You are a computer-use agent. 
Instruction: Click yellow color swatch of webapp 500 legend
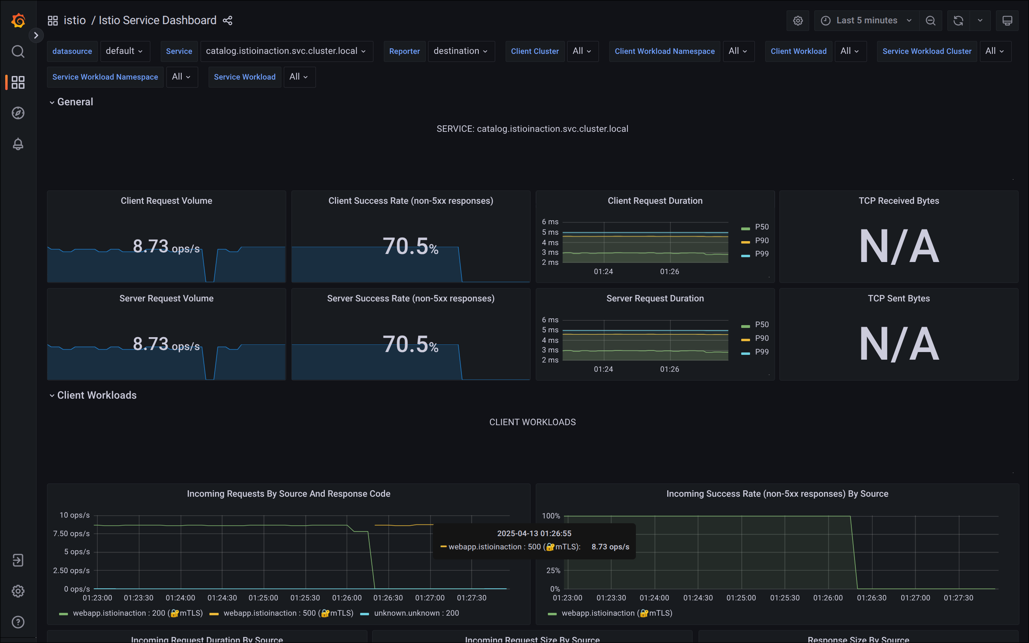click(x=214, y=614)
